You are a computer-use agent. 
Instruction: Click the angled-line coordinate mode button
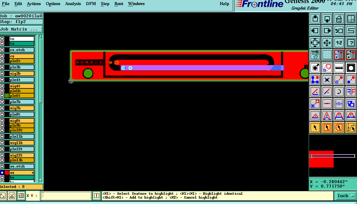pos(12,196)
